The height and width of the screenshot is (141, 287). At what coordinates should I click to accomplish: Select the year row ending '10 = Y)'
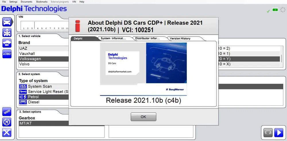click(249, 59)
